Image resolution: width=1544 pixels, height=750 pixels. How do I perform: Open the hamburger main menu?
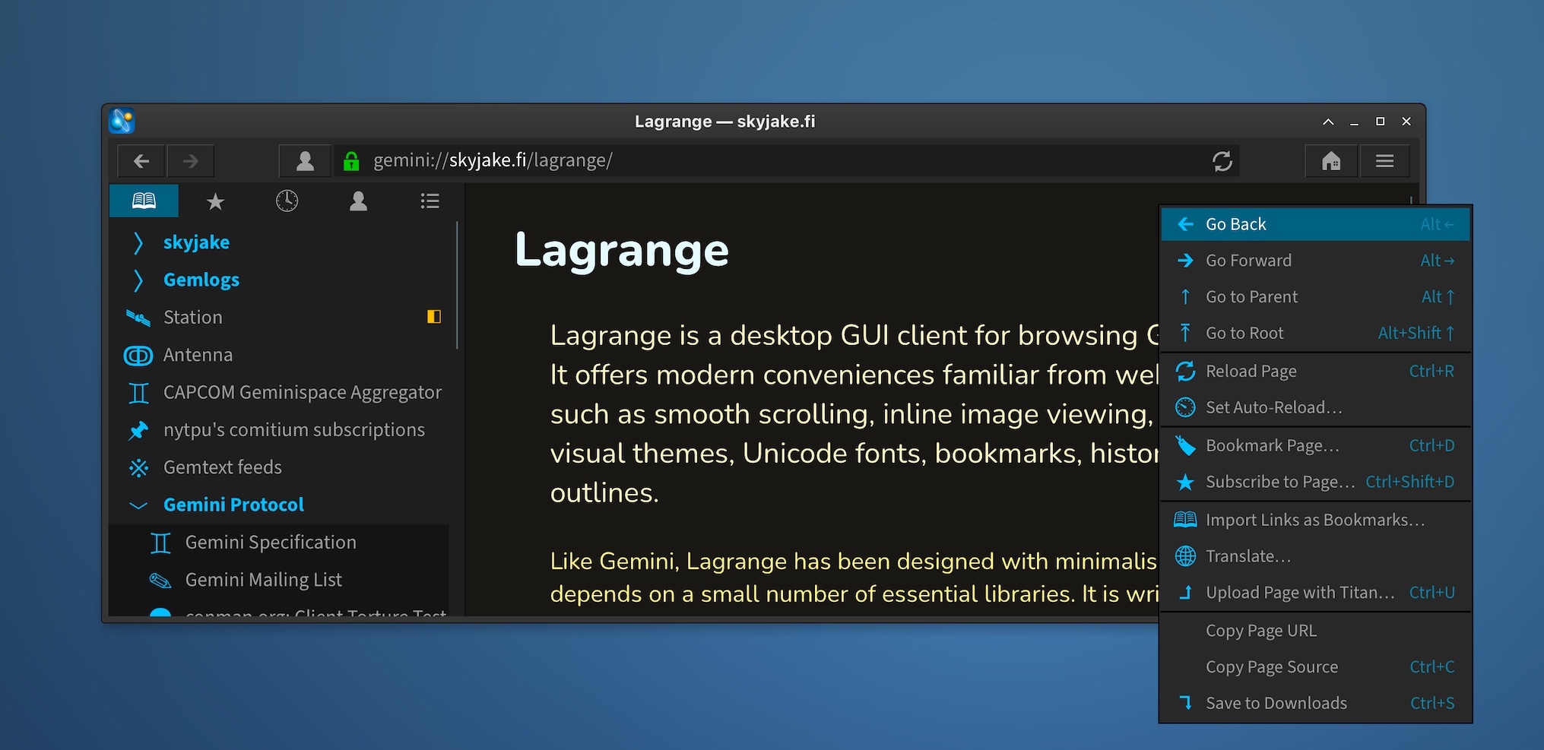pyautogui.click(x=1384, y=161)
